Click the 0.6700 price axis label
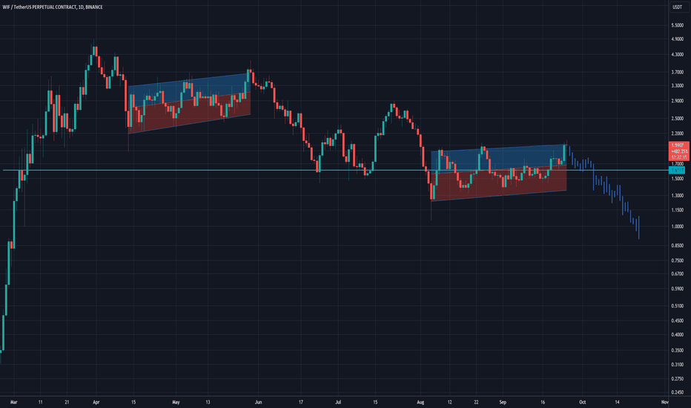 [677, 274]
